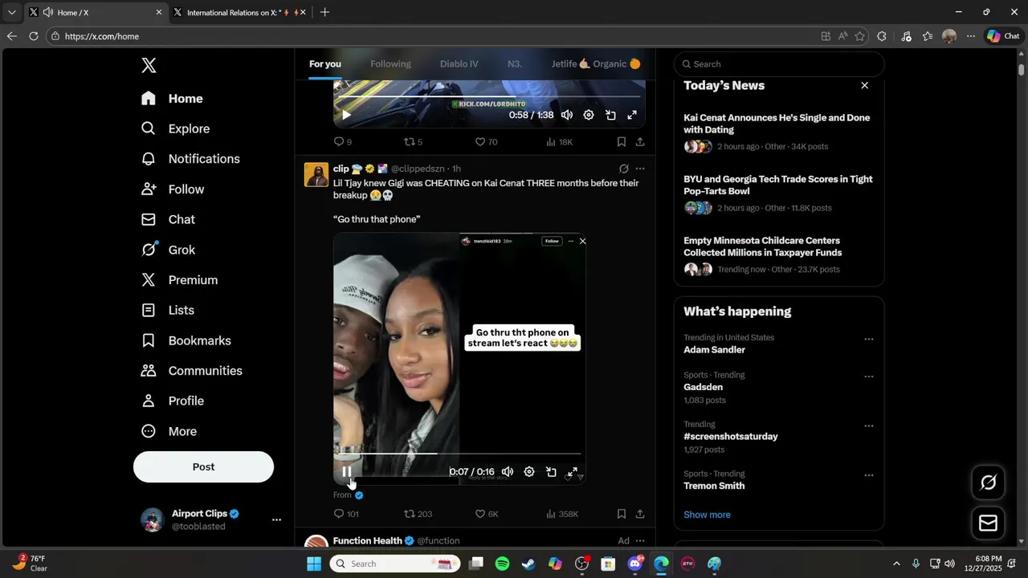Open picture-in-picture for the 0:16 video

[551, 472]
